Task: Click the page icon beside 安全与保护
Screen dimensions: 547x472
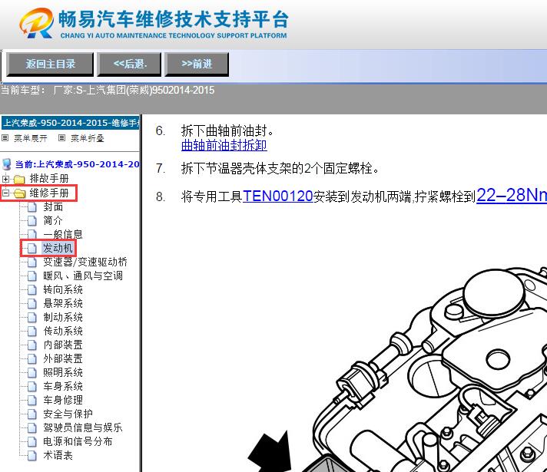Action: coord(32,414)
